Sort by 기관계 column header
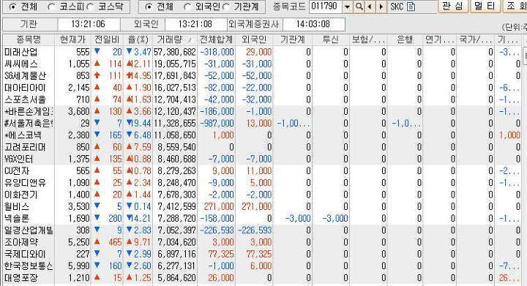Viewport: 527px width, 286px height. [x=292, y=39]
